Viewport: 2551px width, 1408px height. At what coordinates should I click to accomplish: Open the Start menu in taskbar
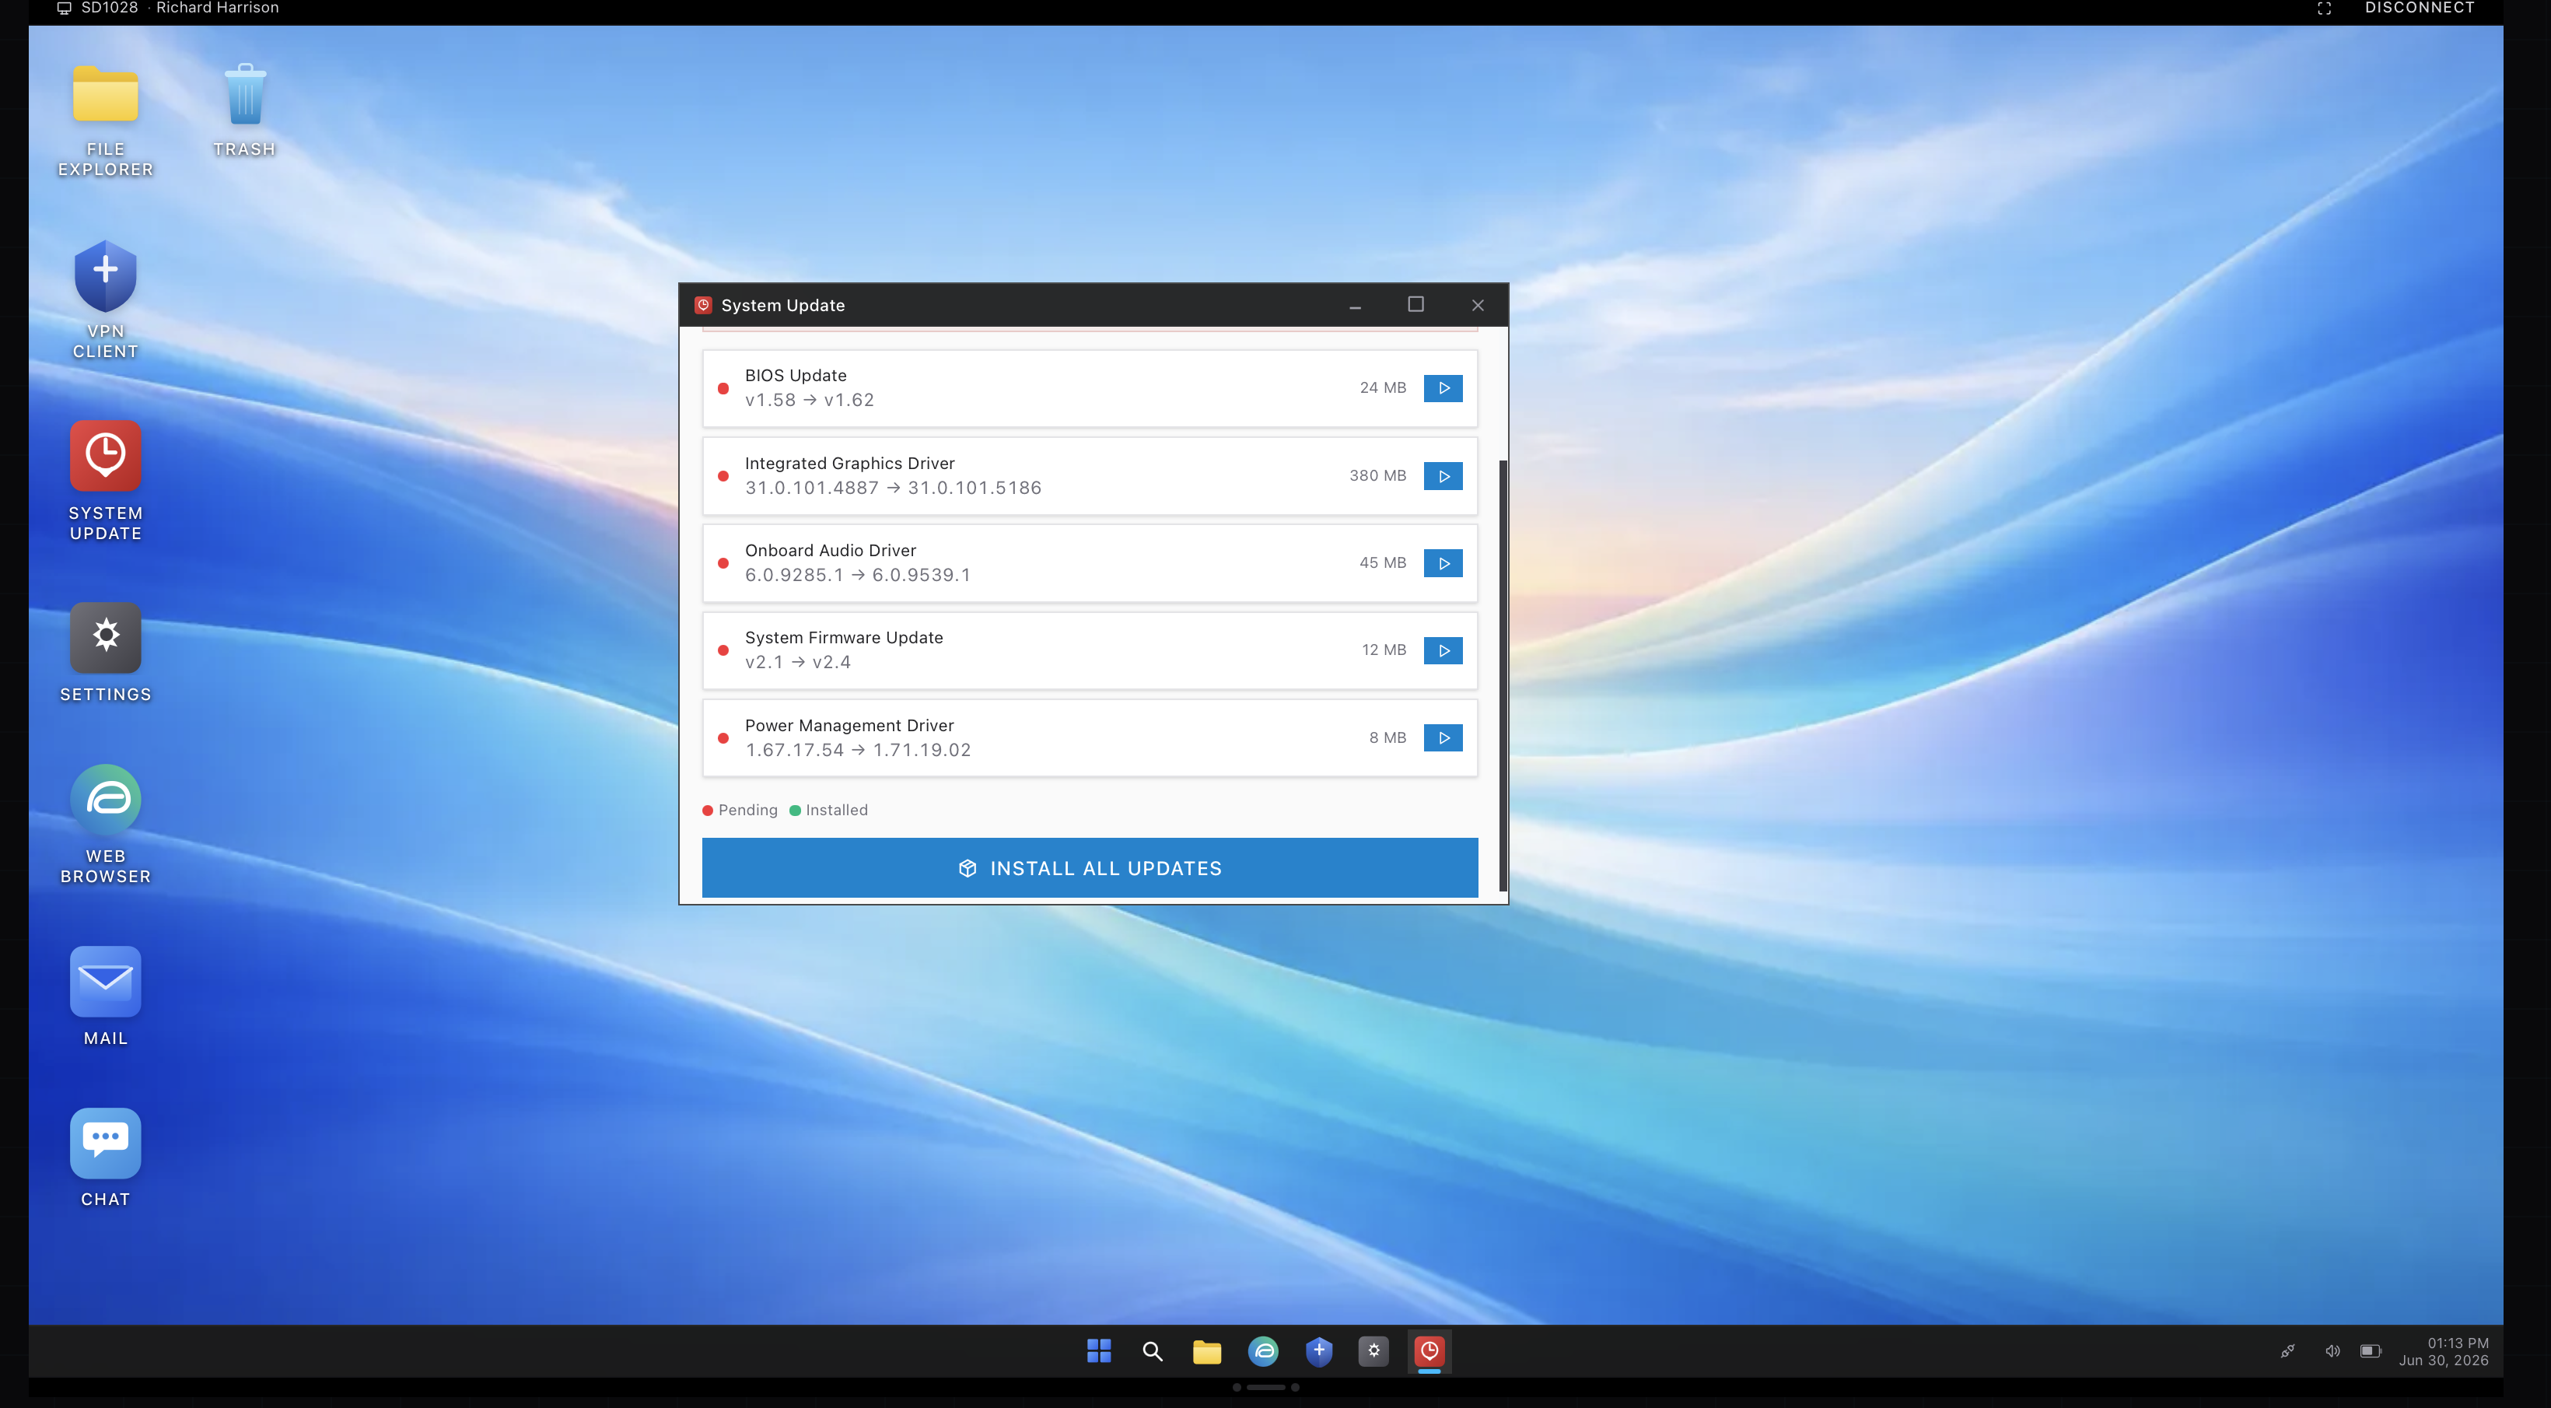coord(1098,1351)
